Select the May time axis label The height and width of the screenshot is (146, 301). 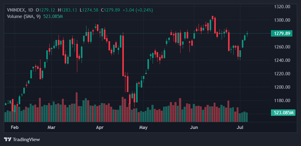point(143,127)
